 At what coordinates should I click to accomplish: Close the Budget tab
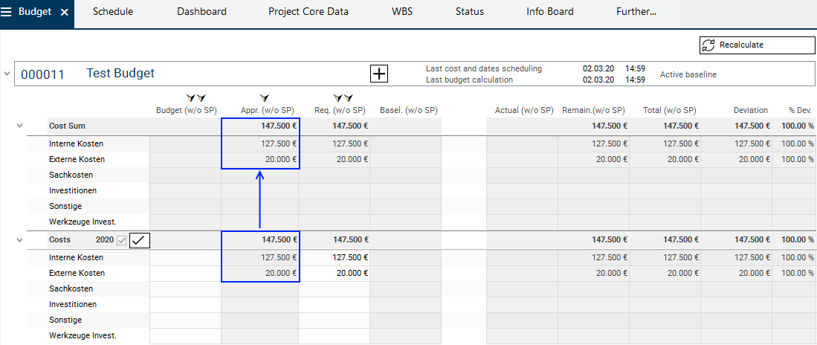(64, 13)
